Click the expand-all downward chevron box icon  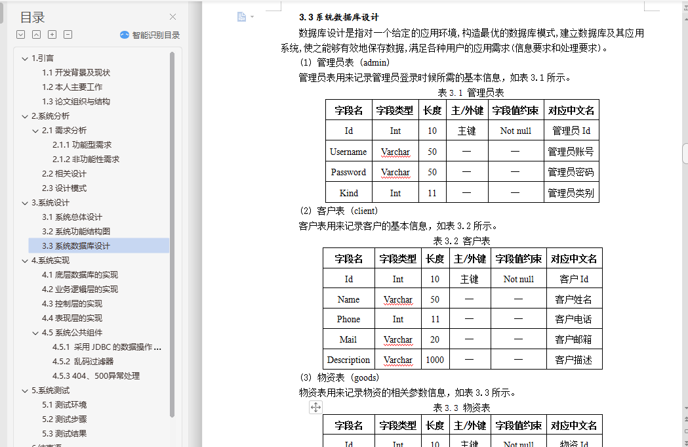click(20, 35)
